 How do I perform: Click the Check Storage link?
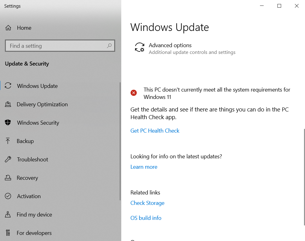147,203
